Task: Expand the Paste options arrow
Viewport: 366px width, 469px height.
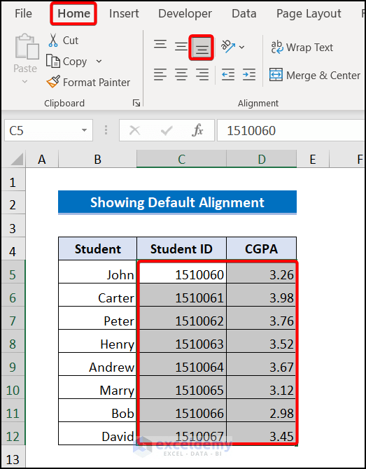Action: [x=24, y=81]
